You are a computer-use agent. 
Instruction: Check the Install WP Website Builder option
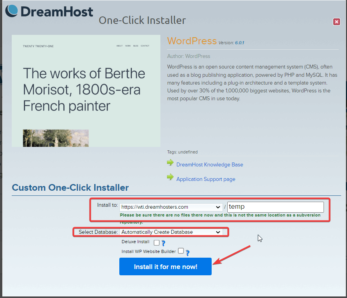pyautogui.click(x=181, y=251)
